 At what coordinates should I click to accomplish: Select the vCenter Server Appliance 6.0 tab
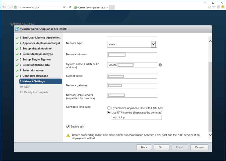(x=91, y=8)
